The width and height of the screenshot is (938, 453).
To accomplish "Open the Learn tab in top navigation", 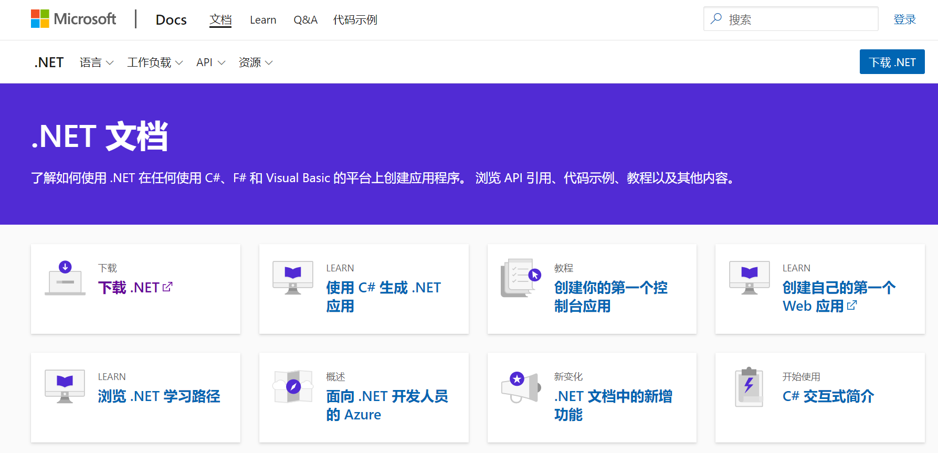I will tap(263, 20).
